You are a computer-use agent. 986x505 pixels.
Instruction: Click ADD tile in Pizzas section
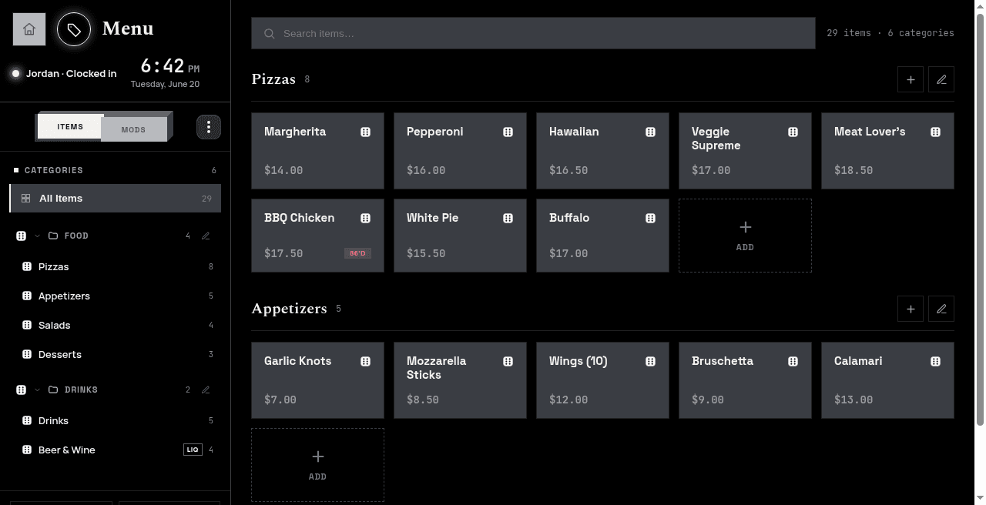point(745,236)
